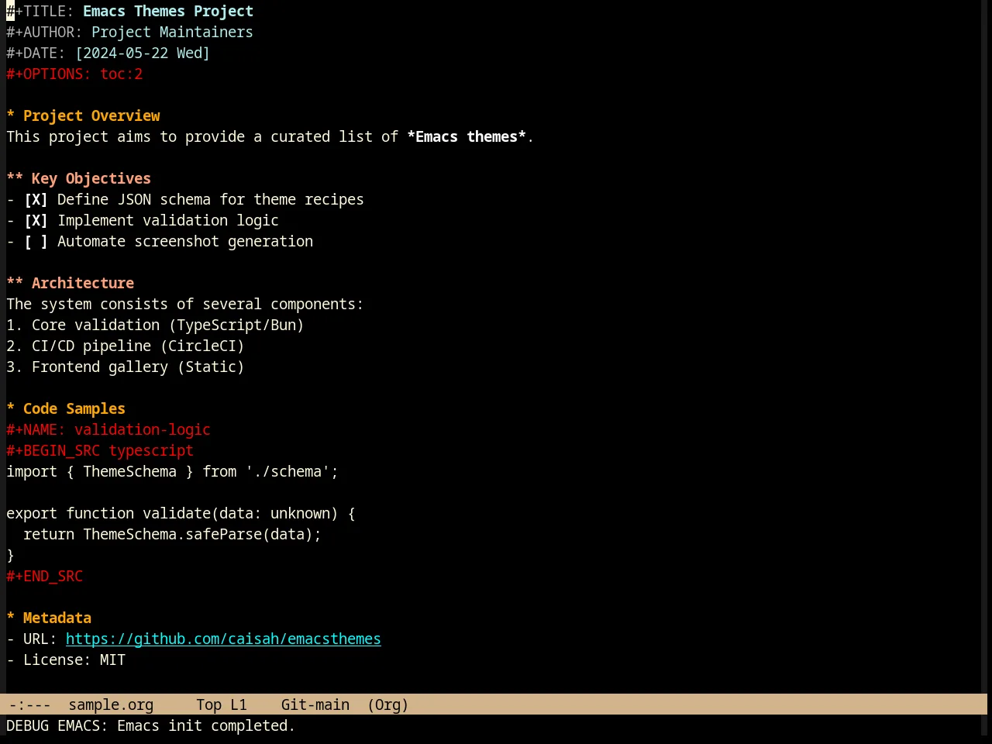Click the "- License: MIT" list item
This screenshot has width=992, height=744.
tap(66, 660)
